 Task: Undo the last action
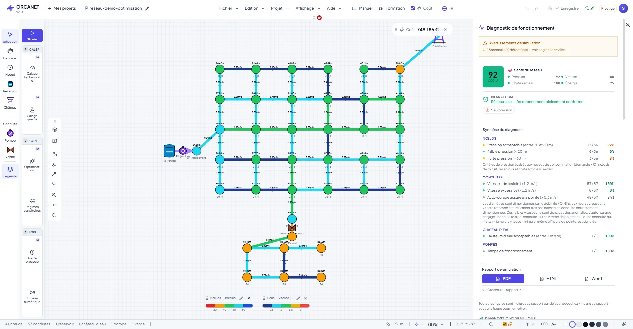527,8
